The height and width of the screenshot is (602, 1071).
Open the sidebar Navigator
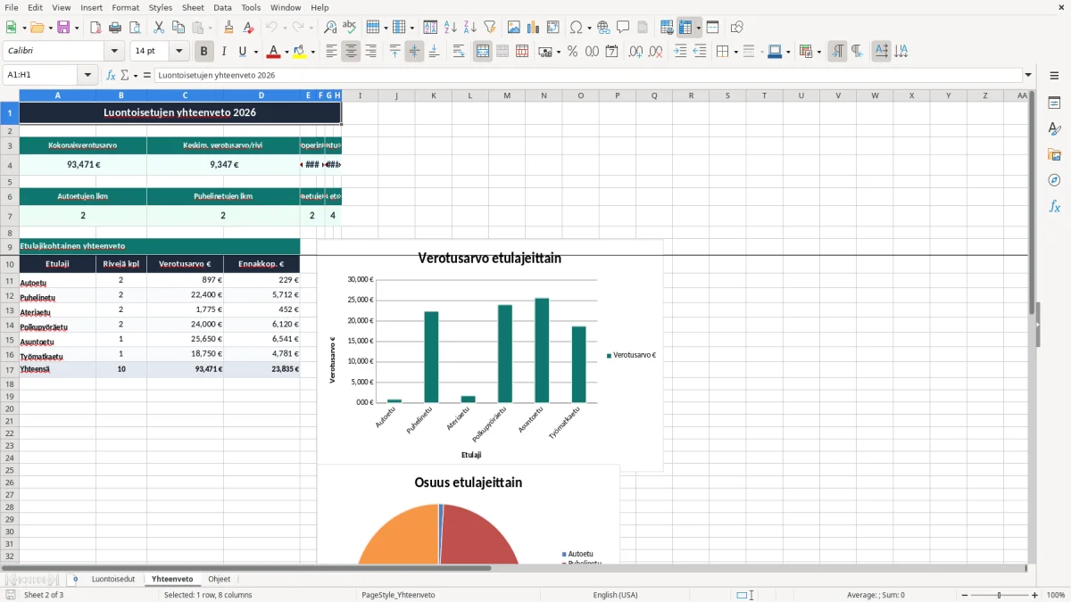click(1054, 180)
